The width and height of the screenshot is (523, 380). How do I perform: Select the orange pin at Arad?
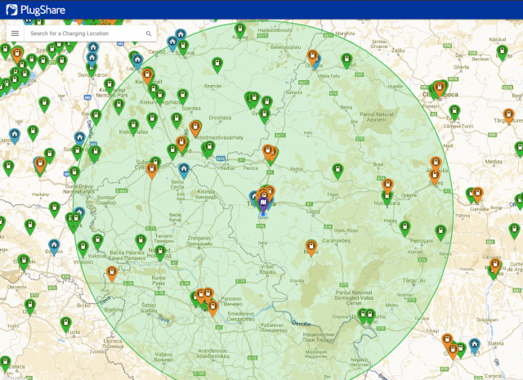[x=268, y=151]
